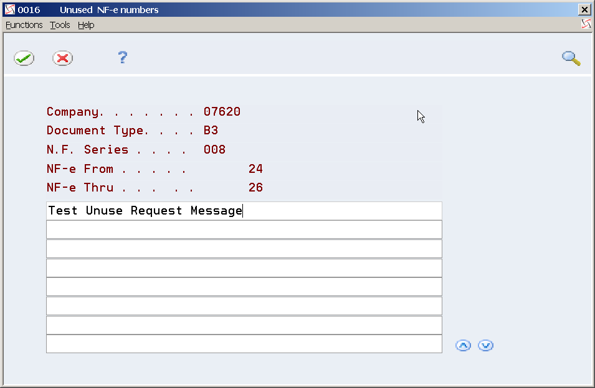This screenshot has width=595, height=388.
Task: Confirm with the green checkmark icon
Action: [24, 58]
